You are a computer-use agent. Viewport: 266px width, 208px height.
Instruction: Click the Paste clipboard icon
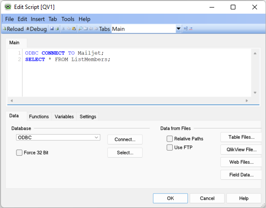74,29
